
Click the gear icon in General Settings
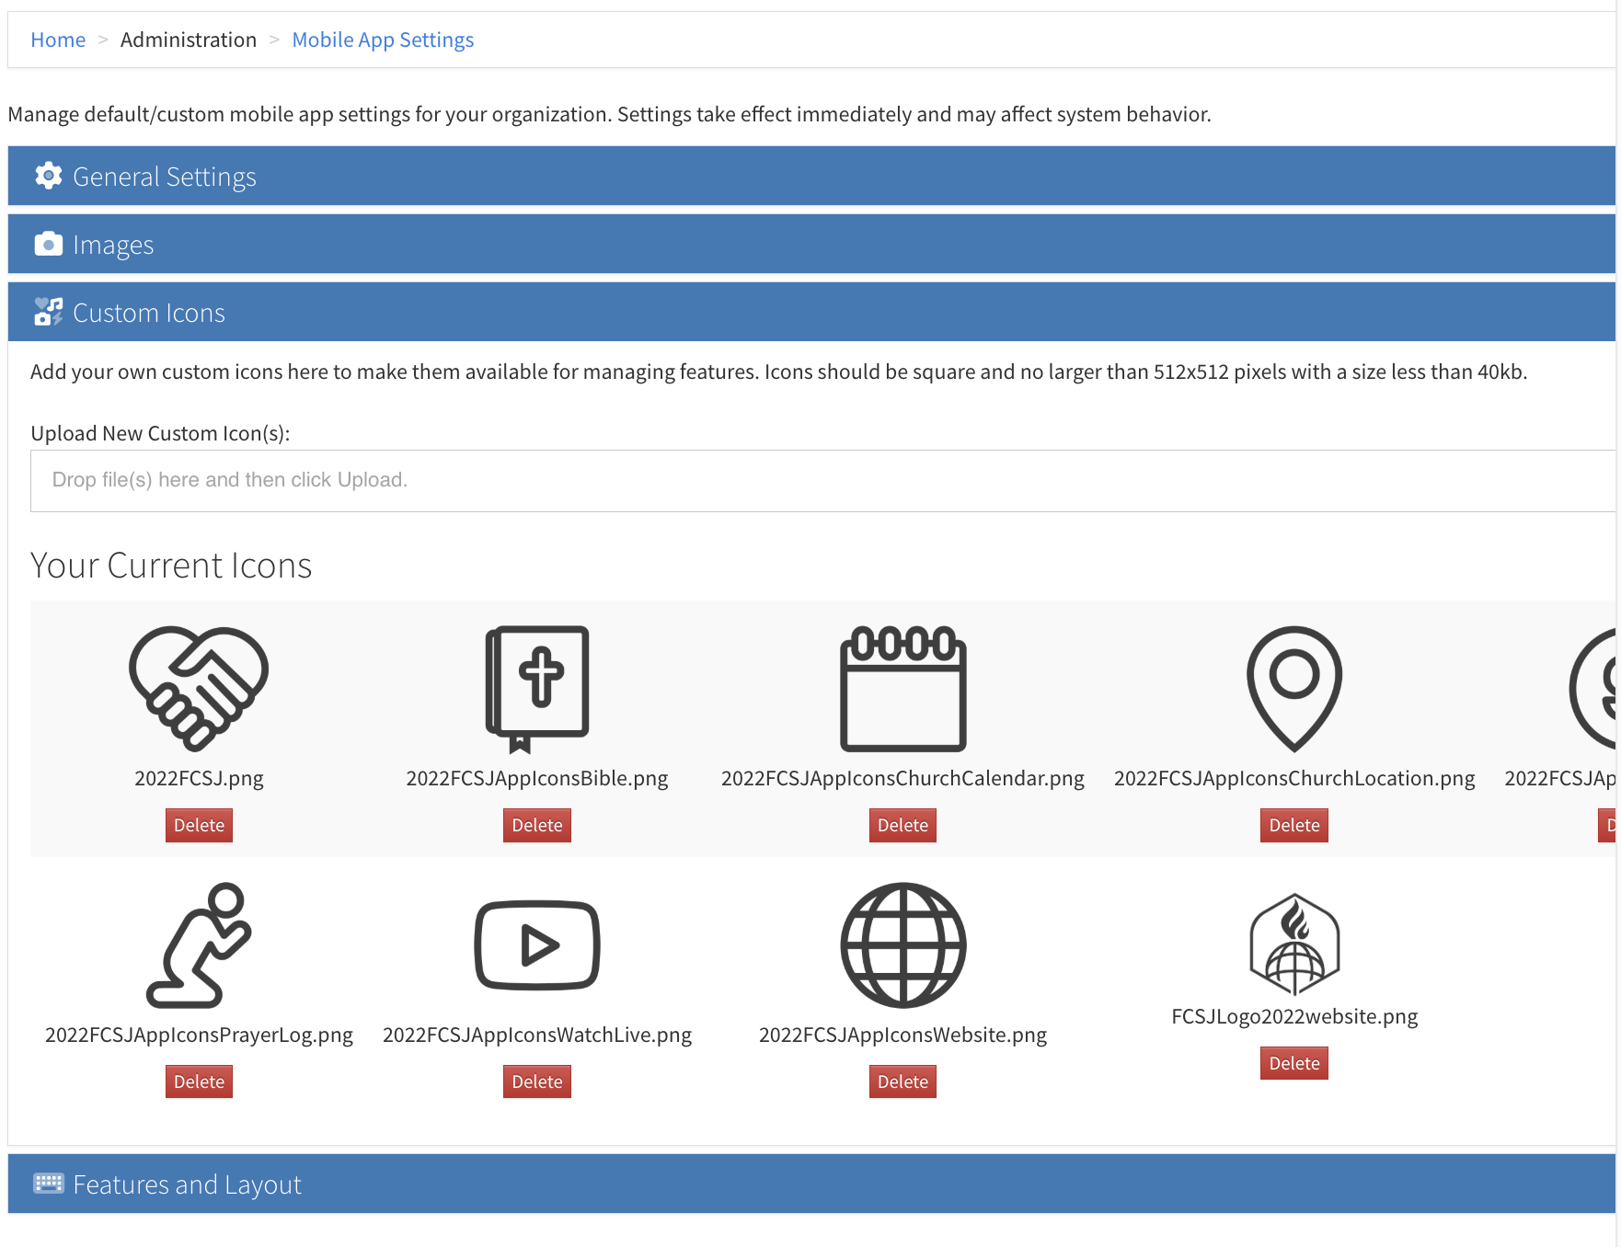[49, 176]
